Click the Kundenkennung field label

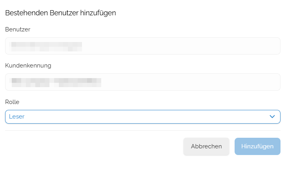click(x=28, y=66)
